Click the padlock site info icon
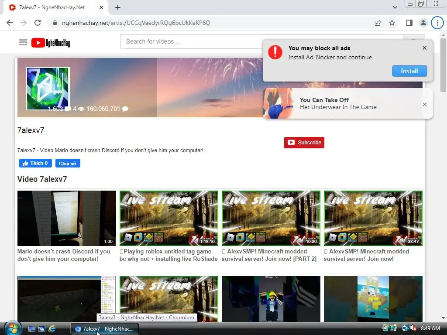Image resolution: width=447 pixels, height=335 pixels. [x=55, y=23]
